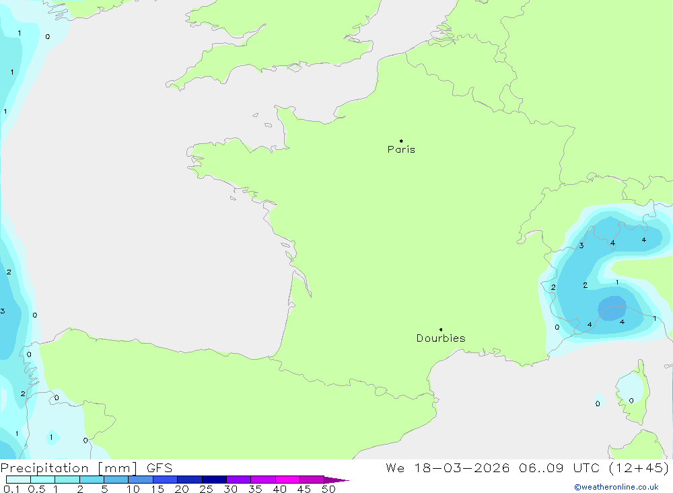This screenshot has height=493, width=673.
Task: Click the purple 30–35 mm legend swatch
Action: tap(239, 480)
